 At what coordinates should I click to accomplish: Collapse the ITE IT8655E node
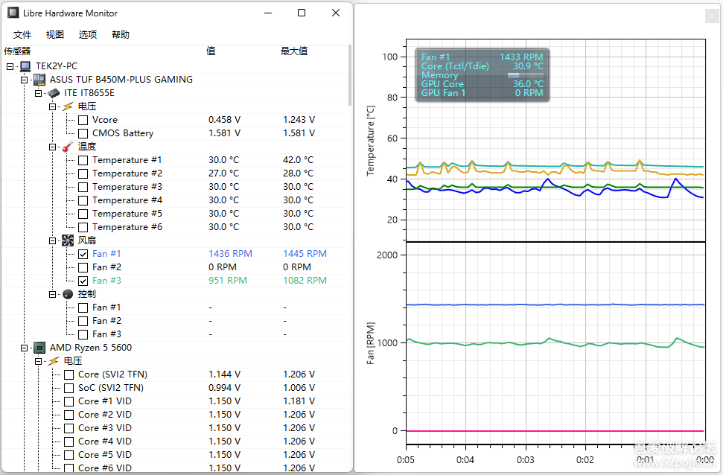tap(38, 93)
